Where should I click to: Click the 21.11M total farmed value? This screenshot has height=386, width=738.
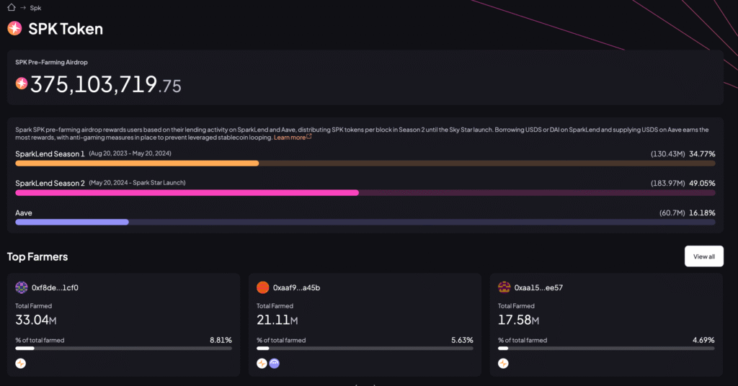pos(277,320)
